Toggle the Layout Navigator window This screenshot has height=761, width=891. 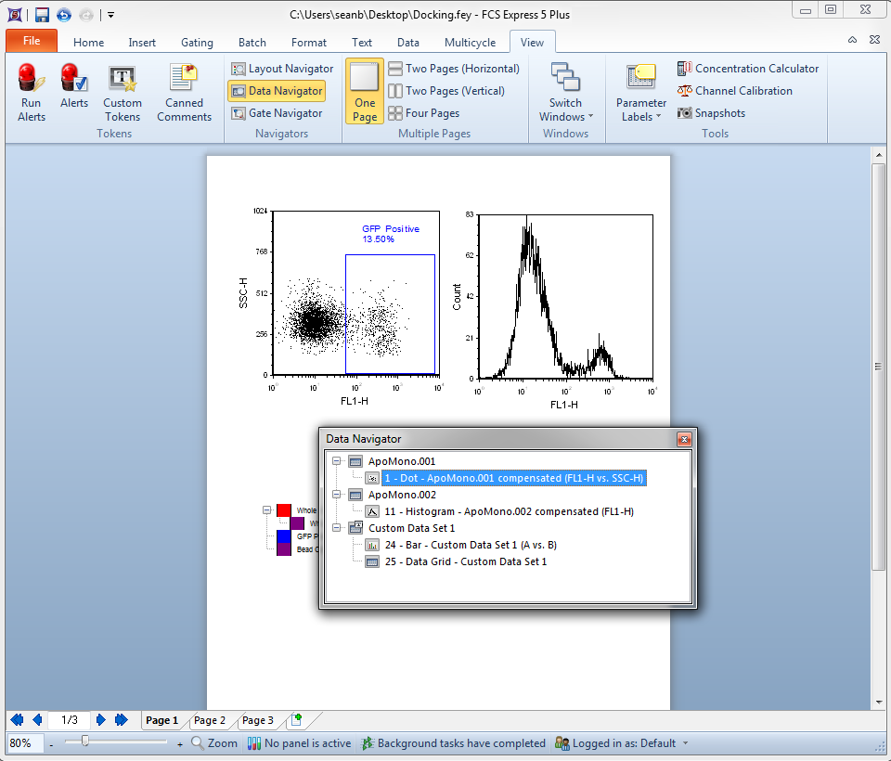click(x=282, y=69)
